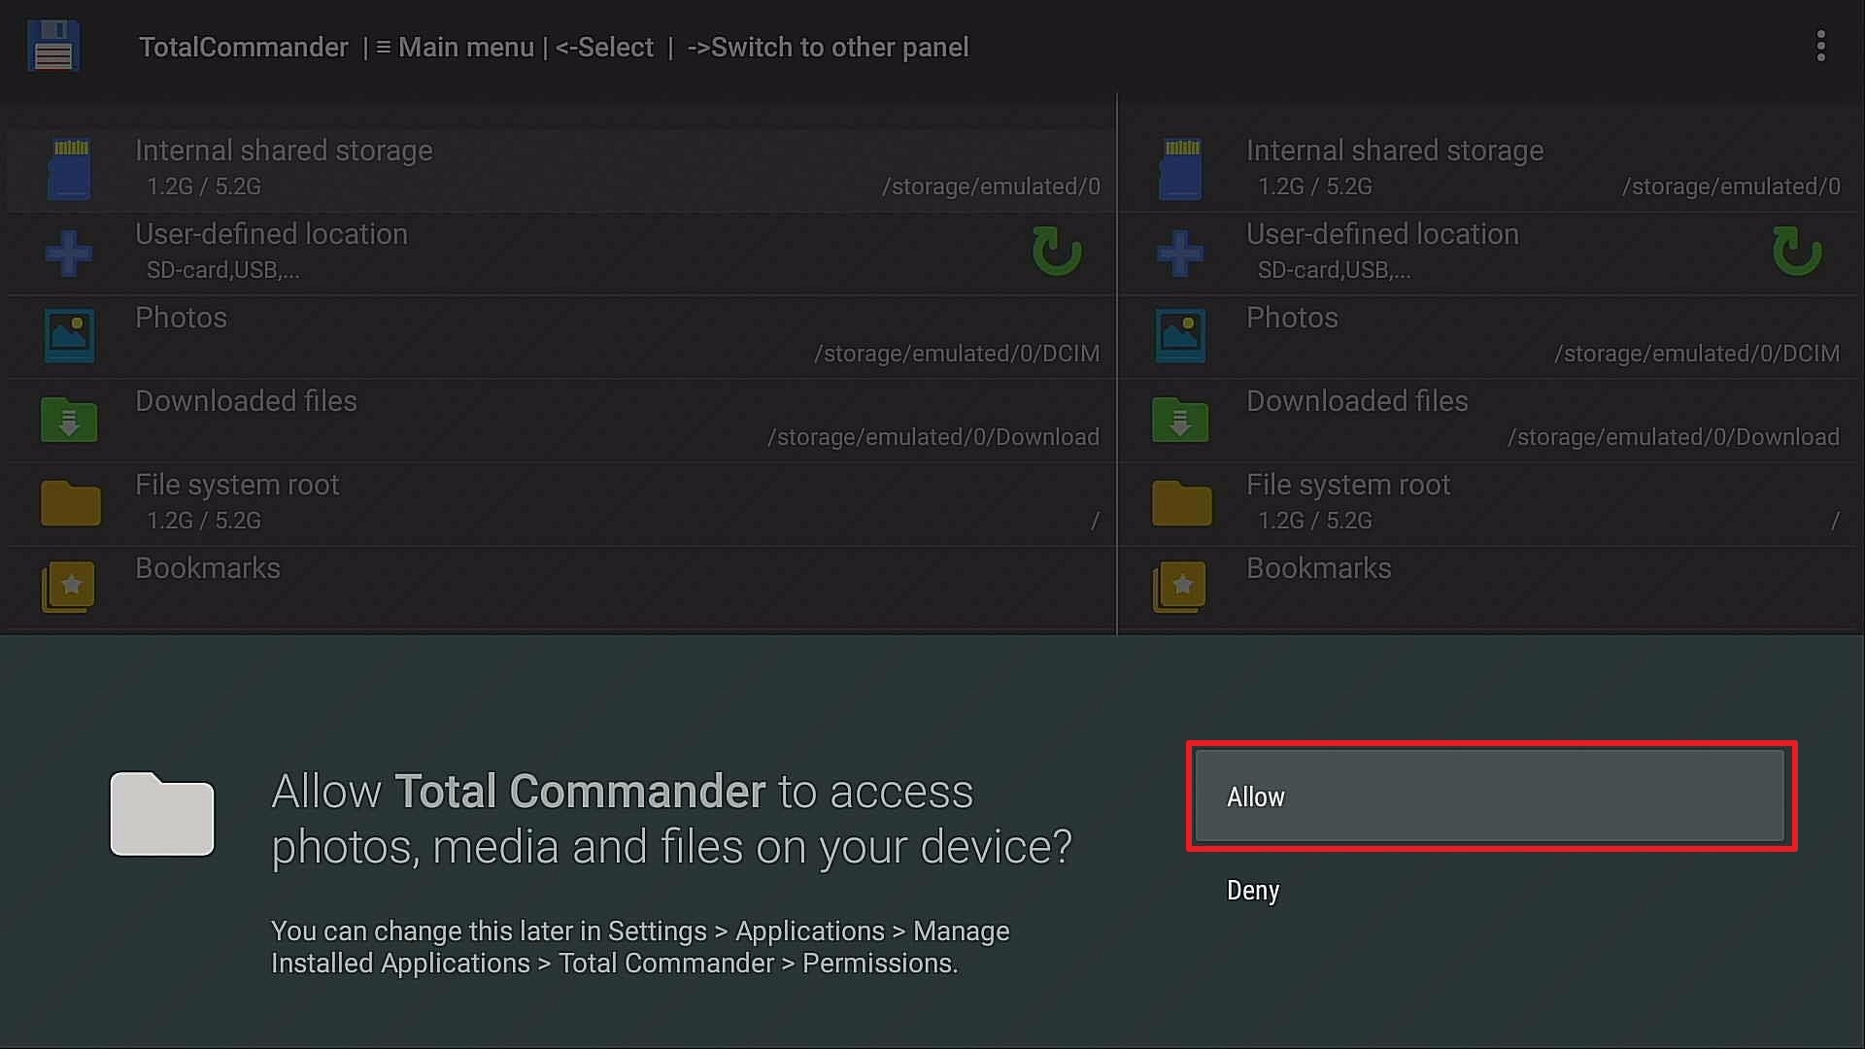Image resolution: width=1865 pixels, height=1049 pixels.
Task: Click the right panel Bookmarks star icon
Action: pyautogui.click(x=1180, y=587)
